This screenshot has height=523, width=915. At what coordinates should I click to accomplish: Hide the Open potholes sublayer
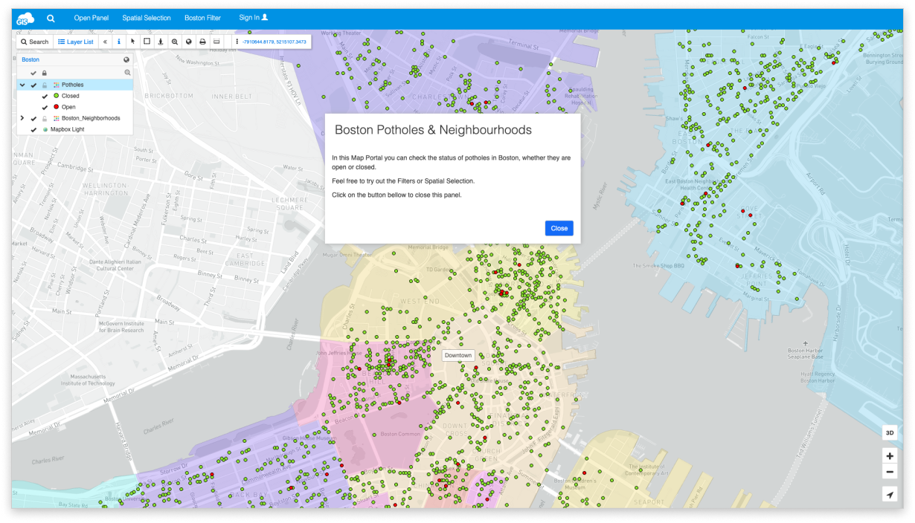click(45, 107)
